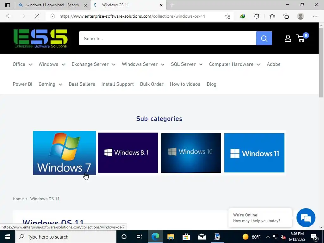Open the Power BI menu item
324x243 pixels.
click(x=22, y=84)
